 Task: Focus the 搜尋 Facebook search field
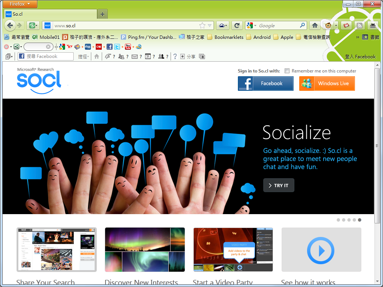click(x=46, y=56)
